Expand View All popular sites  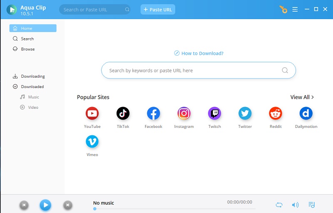(302, 97)
